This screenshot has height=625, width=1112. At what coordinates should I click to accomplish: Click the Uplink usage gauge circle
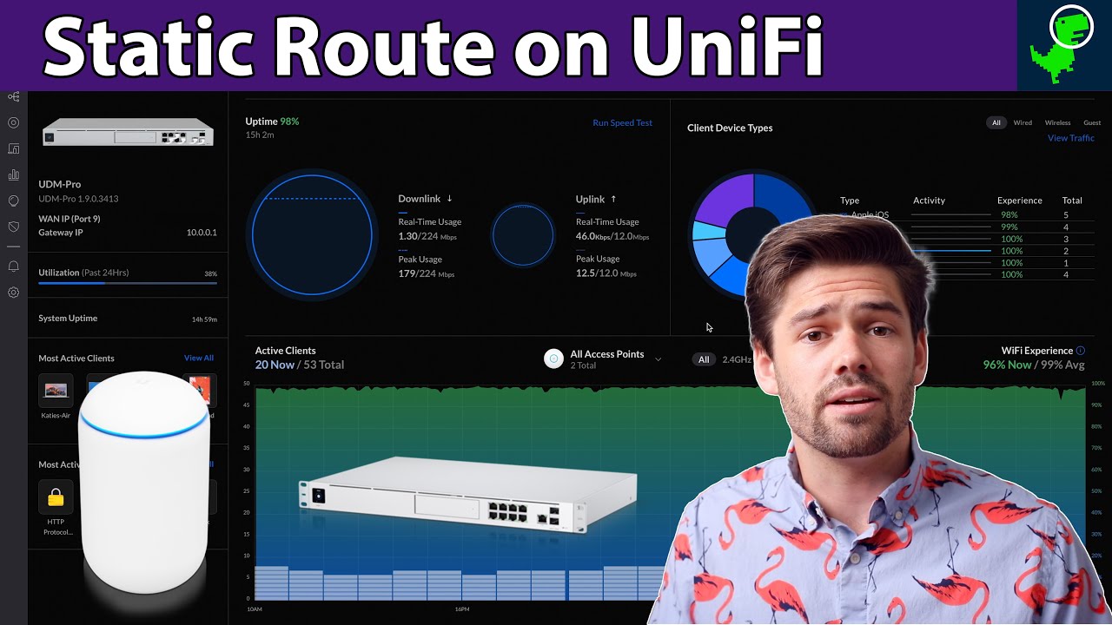pos(523,235)
